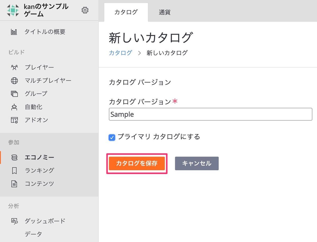Screen dimensions: 317x242
Task: Uncheck プライマリ カタログにする
Action: tap(111, 137)
